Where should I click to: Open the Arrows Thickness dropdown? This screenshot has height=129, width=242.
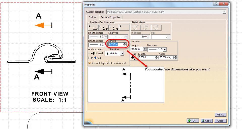point(165,50)
